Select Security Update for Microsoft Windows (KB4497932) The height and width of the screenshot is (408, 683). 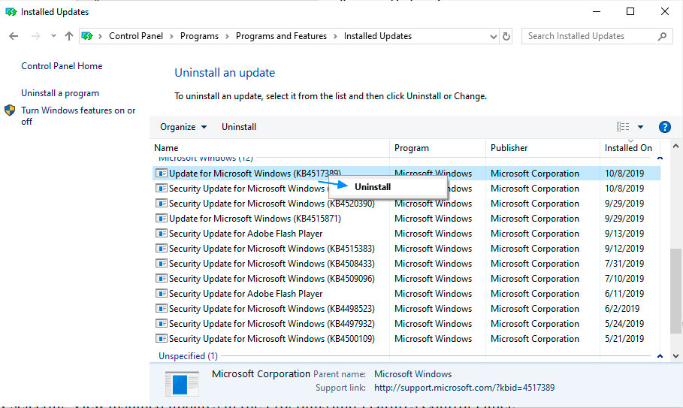pyautogui.click(x=406, y=324)
